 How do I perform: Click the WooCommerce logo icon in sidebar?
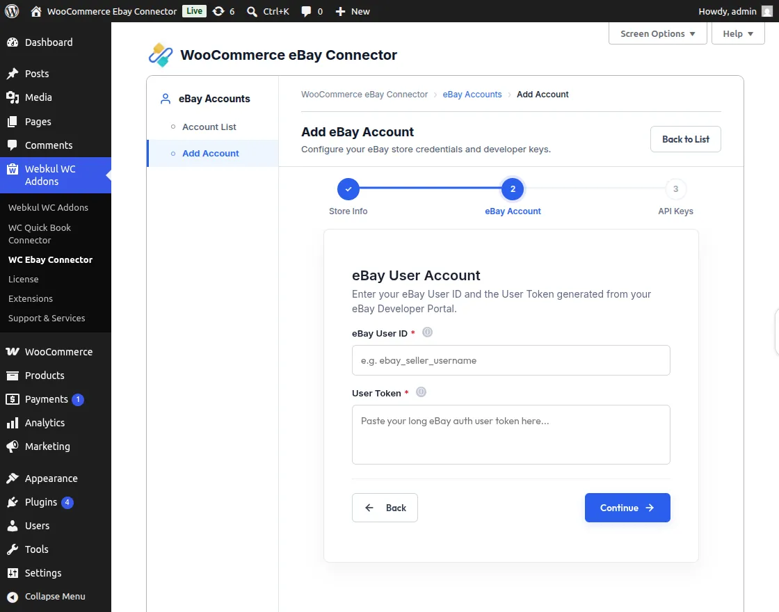[x=13, y=352]
